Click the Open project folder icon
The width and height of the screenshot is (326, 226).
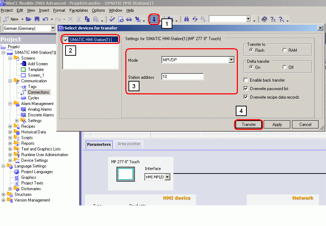coord(29,19)
